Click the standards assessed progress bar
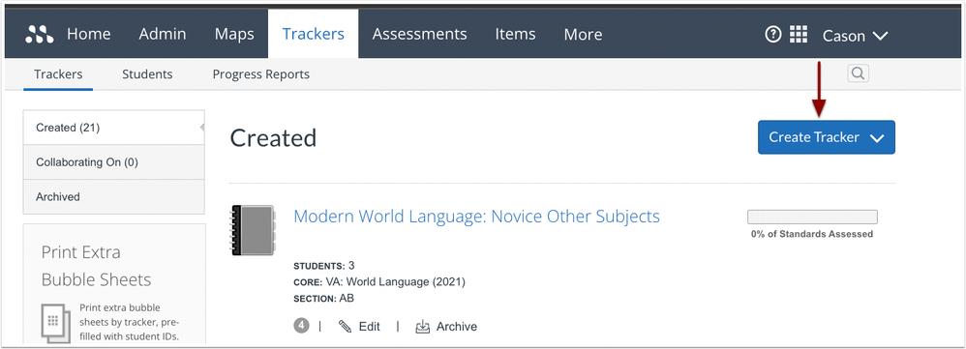Image resolution: width=966 pixels, height=349 pixels. click(x=812, y=217)
